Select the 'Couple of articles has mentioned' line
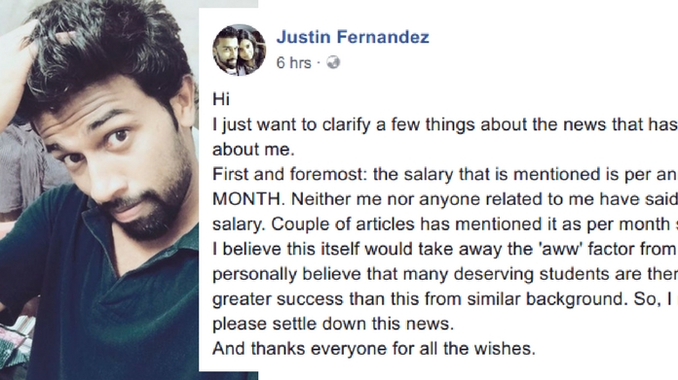 (x=474, y=225)
